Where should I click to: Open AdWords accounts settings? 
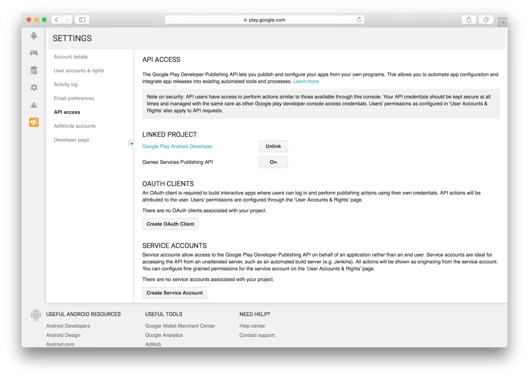(75, 126)
